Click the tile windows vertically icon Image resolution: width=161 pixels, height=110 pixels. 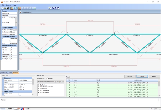pyautogui.click(x=58, y=8)
